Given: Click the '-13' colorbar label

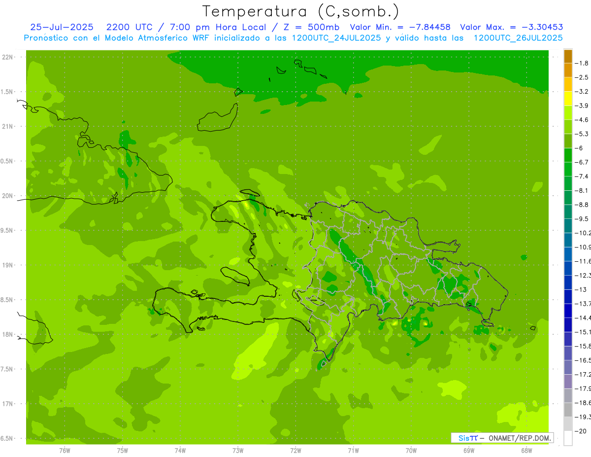Looking at the screenshot, I should [582, 289].
